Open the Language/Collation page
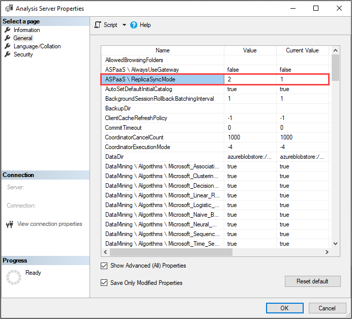This screenshot has height=319, width=352. pos(37,46)
